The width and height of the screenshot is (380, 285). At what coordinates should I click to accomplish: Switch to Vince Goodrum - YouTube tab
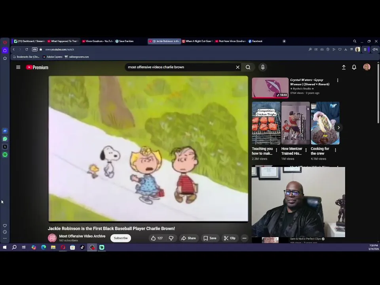(98, 41)
